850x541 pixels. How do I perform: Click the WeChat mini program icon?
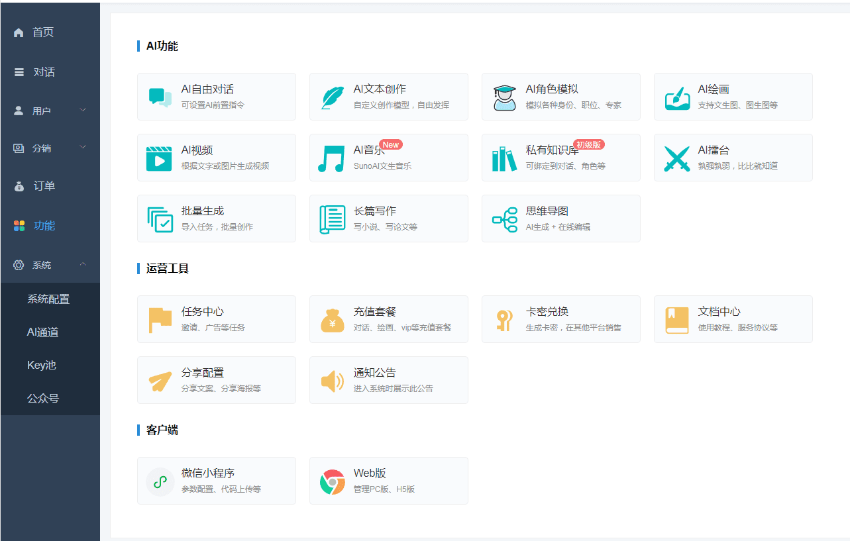160,481
